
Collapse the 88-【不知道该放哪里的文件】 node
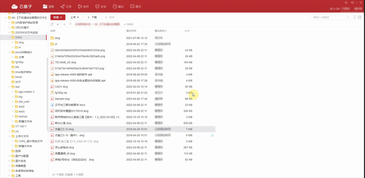pos(6,18)
